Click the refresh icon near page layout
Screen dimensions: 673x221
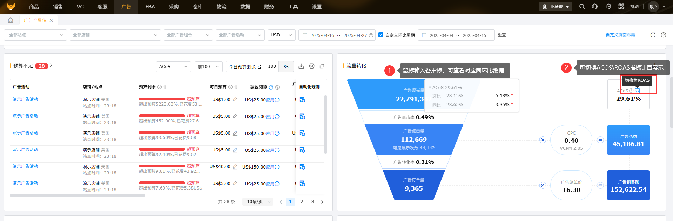click(x=653, y=35)
